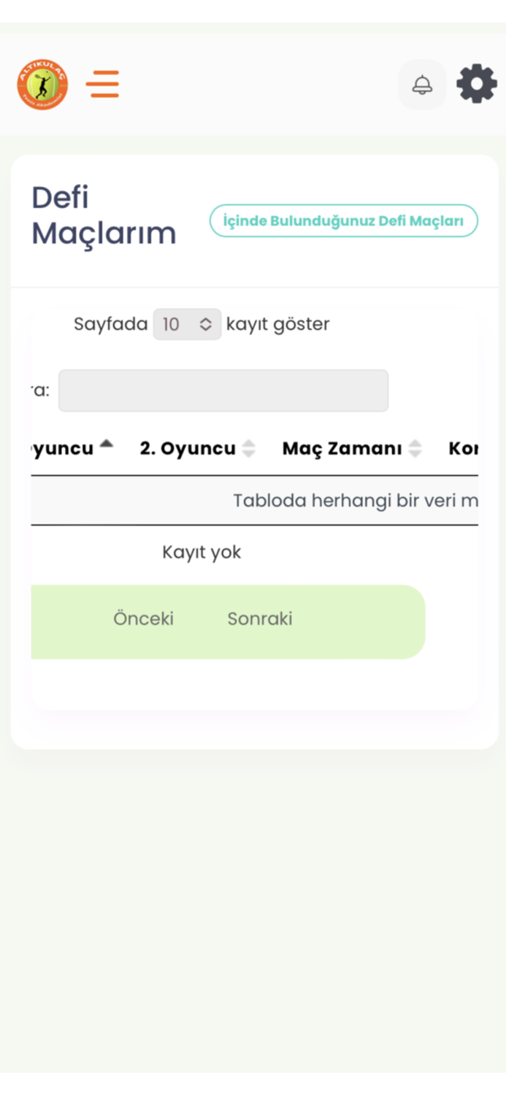Click the stepper arrows in the record selector
The height and width of the screenshot is (1095, 506).
pyautogui.click(x=207, y=324)
